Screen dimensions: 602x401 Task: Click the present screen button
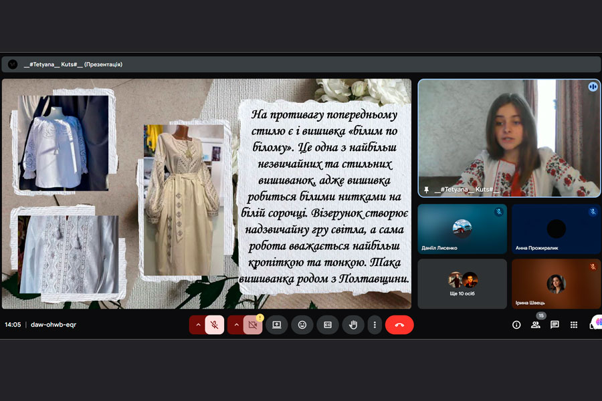277,325
